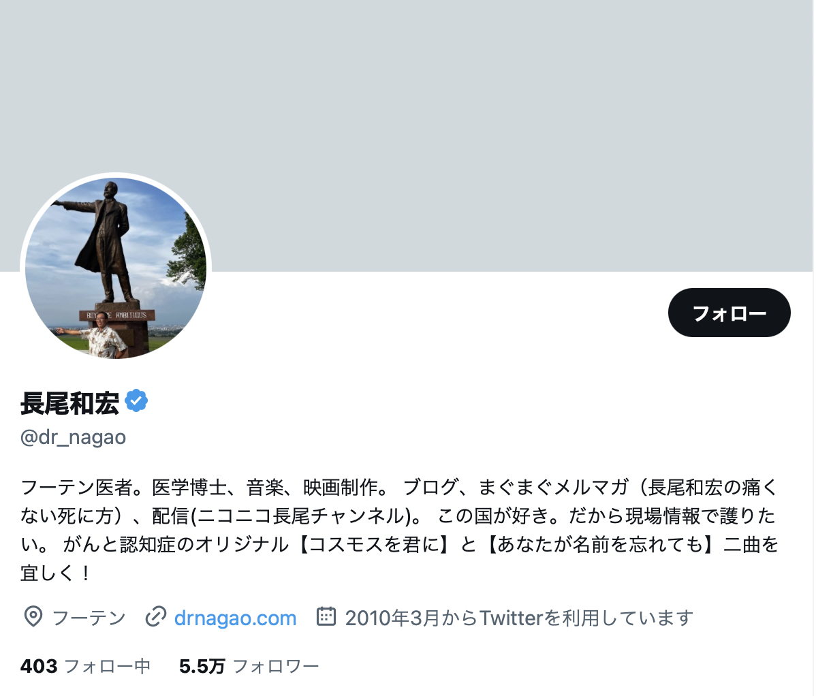Click the link chain icon
Image resolution: width=816 pixels, height=696 pixels.
click(155, 617)
